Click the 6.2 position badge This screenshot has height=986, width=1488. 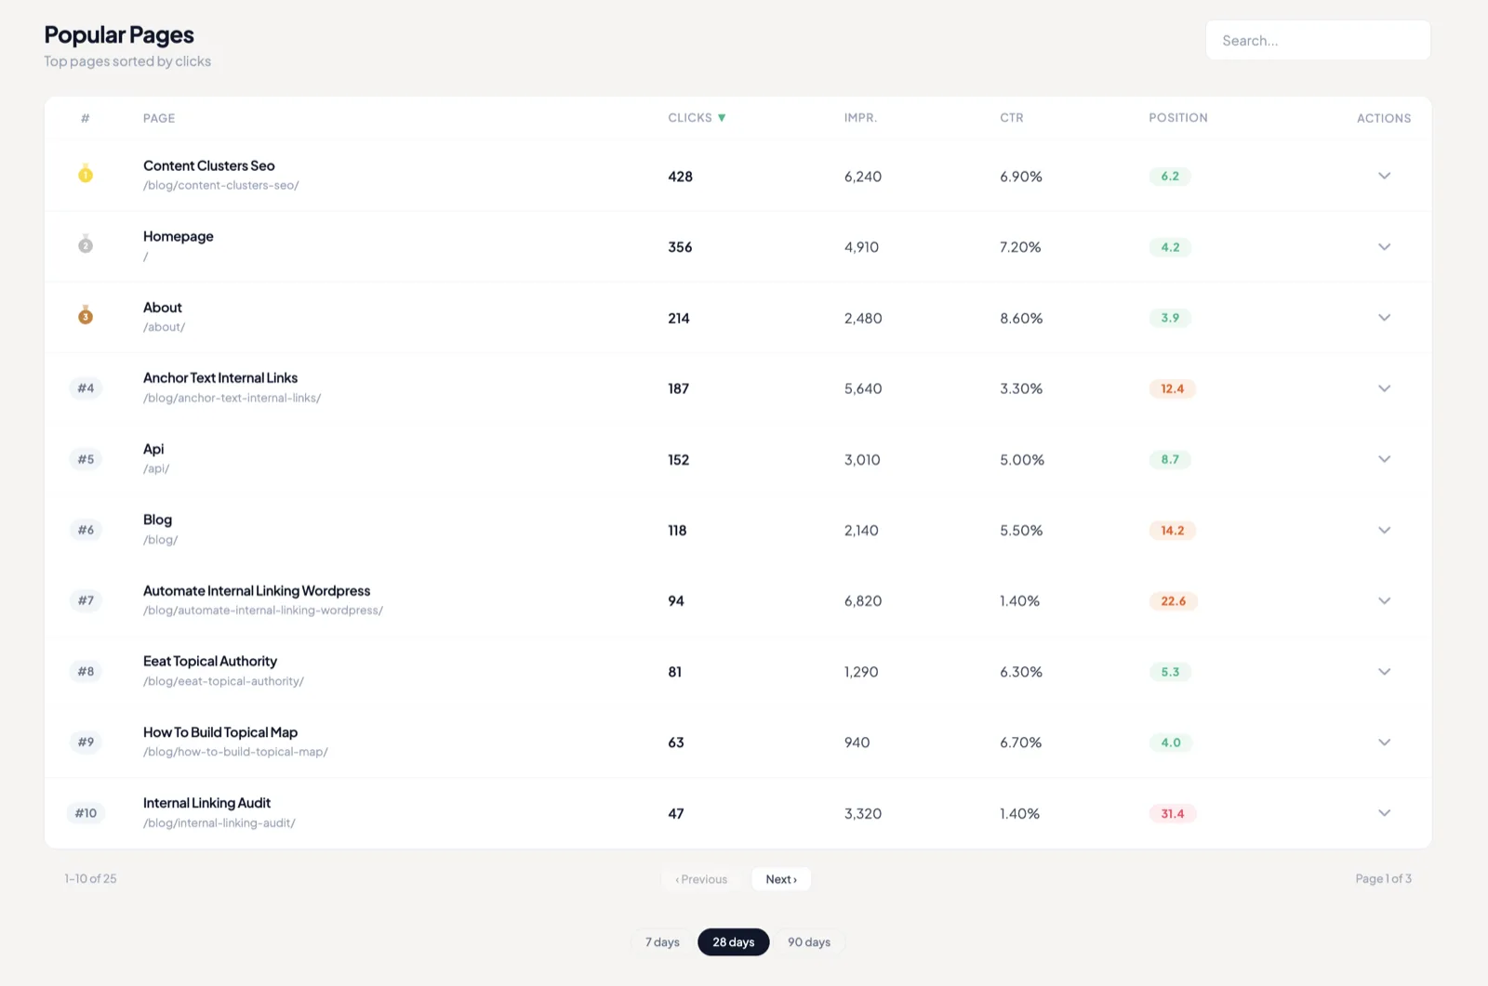coord(1170,176)
